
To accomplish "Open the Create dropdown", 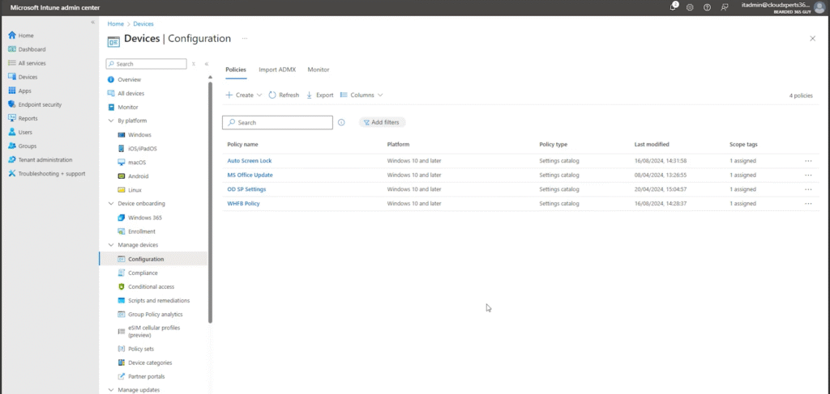I will [243, 95].
